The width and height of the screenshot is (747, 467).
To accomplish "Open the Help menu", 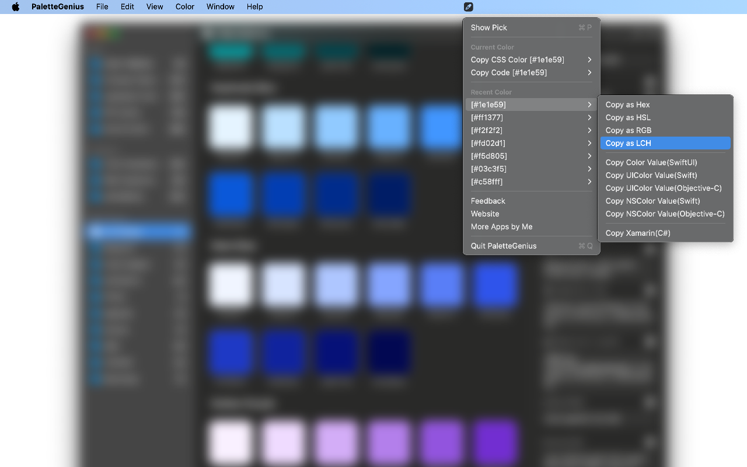I will coord(255,7).
